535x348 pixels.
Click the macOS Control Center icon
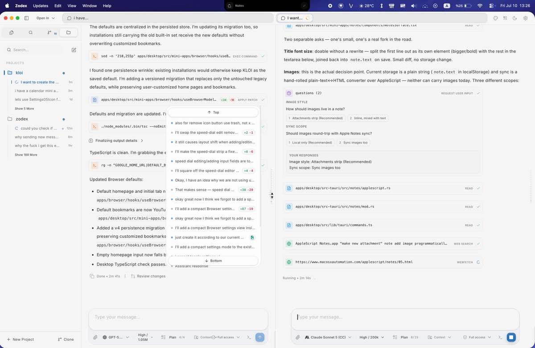[x=492, y=6]
